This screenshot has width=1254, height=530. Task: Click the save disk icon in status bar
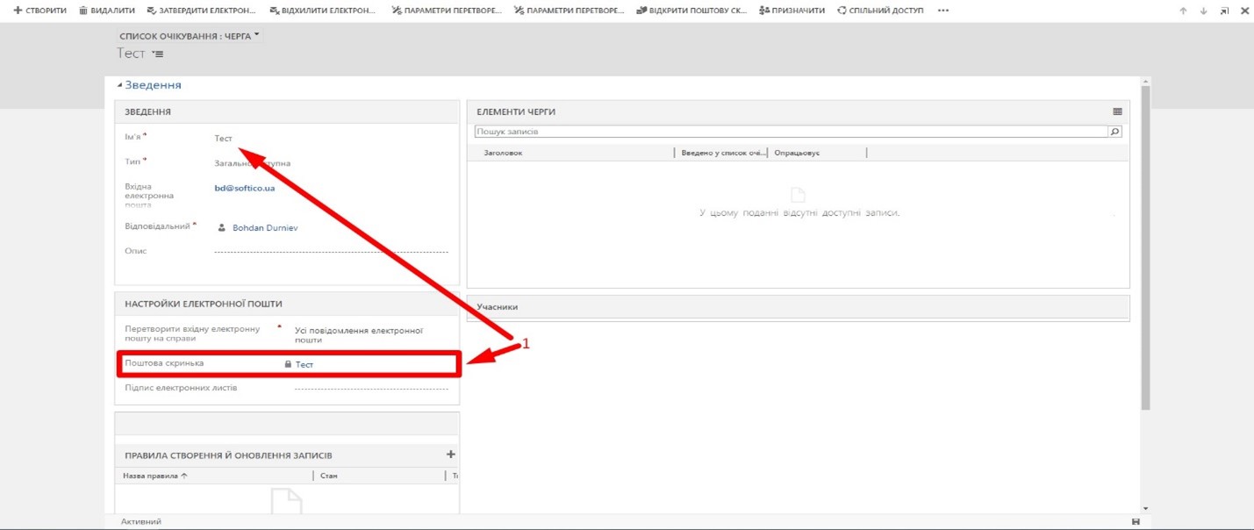coord(1136,522)
